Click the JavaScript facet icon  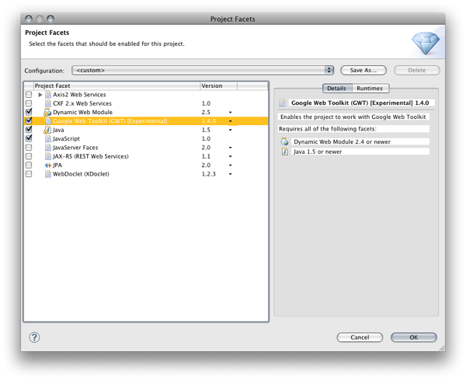(x=48, y=138)
